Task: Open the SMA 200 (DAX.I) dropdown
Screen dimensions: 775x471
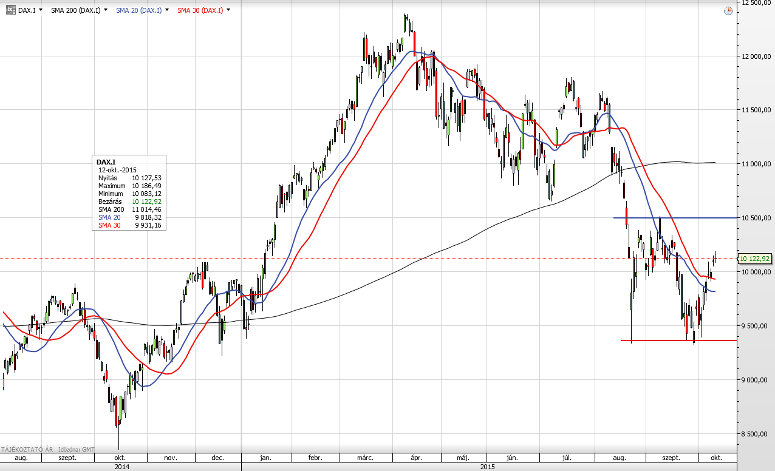Action: tap(106, 10)
